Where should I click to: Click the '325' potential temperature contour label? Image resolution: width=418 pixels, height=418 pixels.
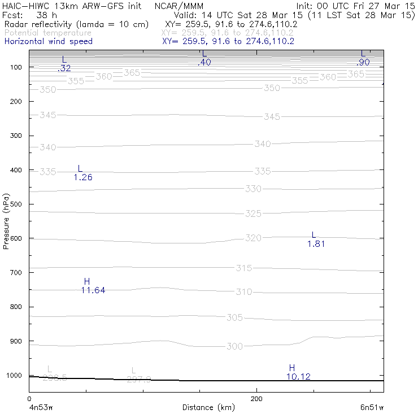pyautogui.click(x=253, y=214)
